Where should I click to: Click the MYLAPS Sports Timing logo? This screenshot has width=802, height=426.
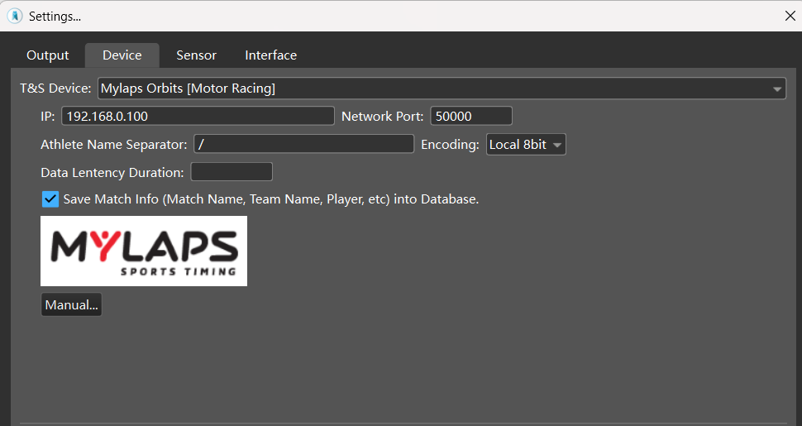point(144,251)
